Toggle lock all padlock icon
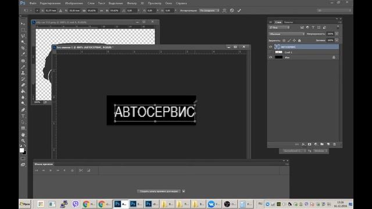The width and height of the screenshot is (372, 209). (x=299, y=41)
